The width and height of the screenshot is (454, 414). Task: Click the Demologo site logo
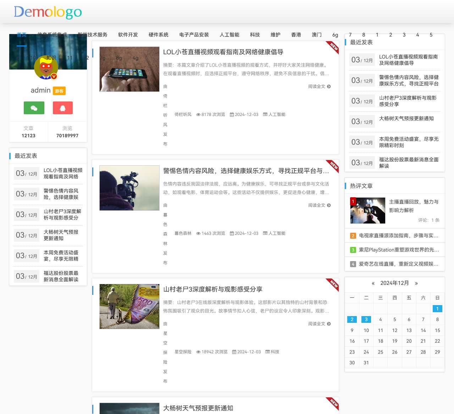click(48, 12)
